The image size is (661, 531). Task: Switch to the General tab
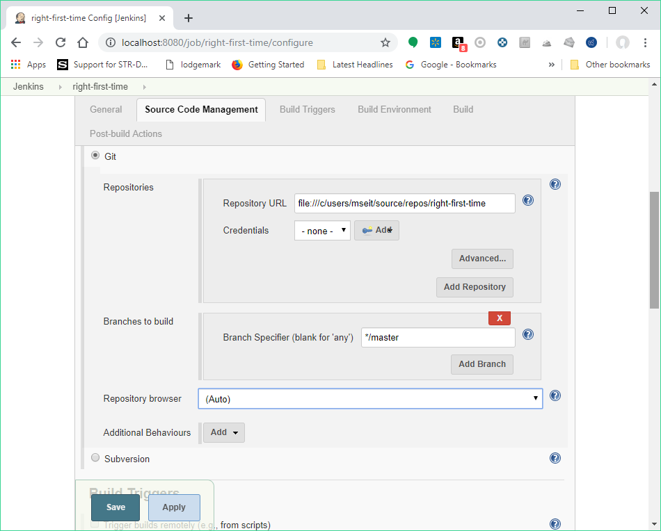(106, 110)
